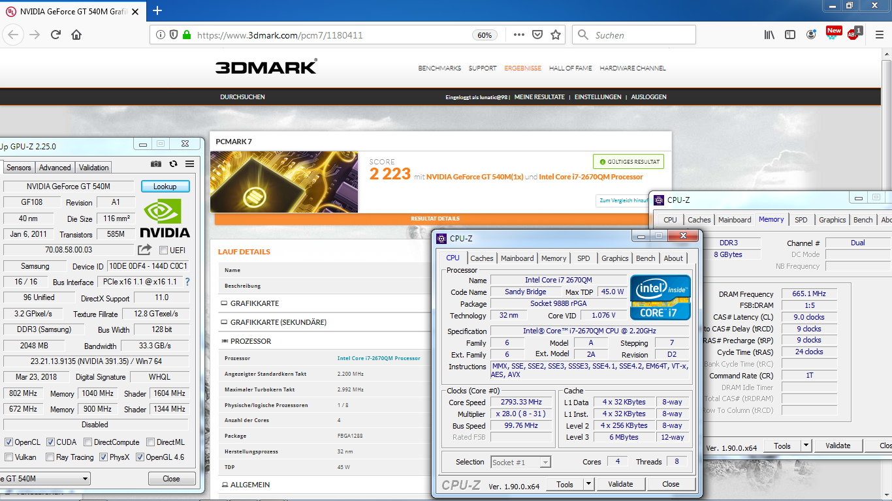
Task: Toggle CUDA checkbox
Action: [50, 442]
